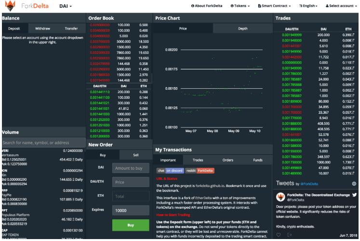
Task: Select the Price chart tab
Action: click(x=183, y=28)
